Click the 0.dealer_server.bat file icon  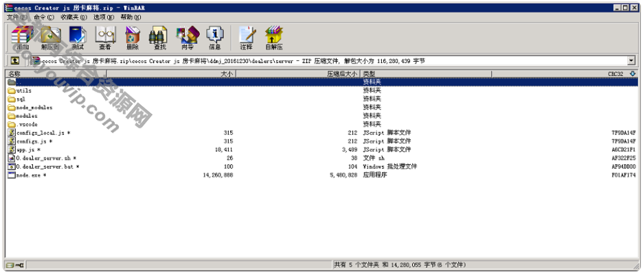(12, 166)
